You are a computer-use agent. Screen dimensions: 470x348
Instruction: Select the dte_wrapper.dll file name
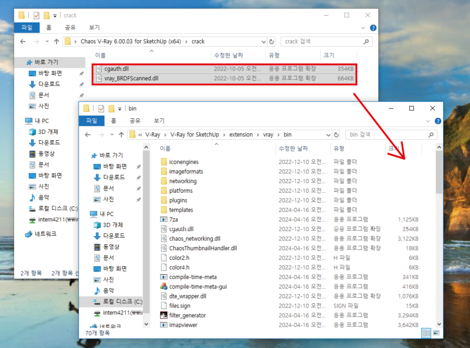(x=188, y=296)
